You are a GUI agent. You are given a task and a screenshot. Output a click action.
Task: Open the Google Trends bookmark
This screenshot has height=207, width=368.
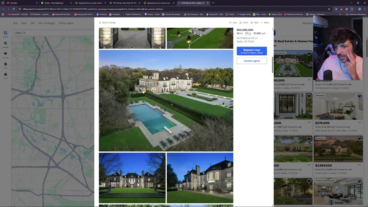click(244, 14)
